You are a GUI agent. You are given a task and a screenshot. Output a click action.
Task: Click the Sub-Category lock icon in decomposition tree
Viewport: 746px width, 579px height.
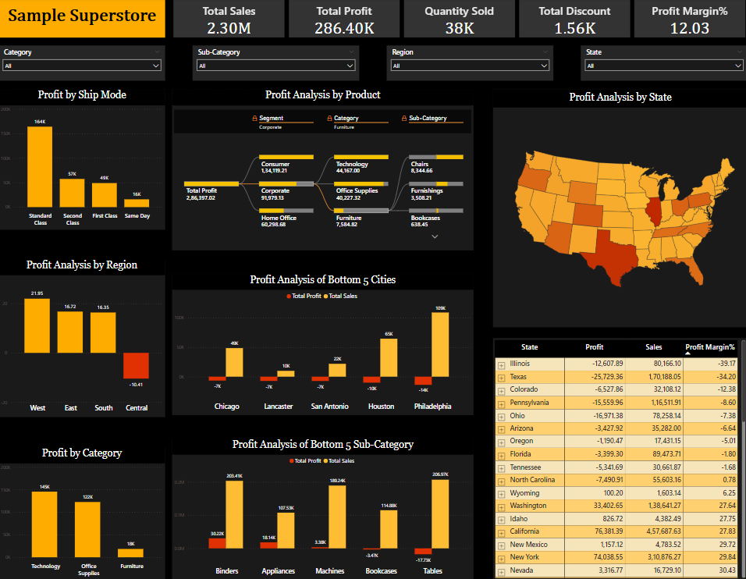[x=404, y=119]
